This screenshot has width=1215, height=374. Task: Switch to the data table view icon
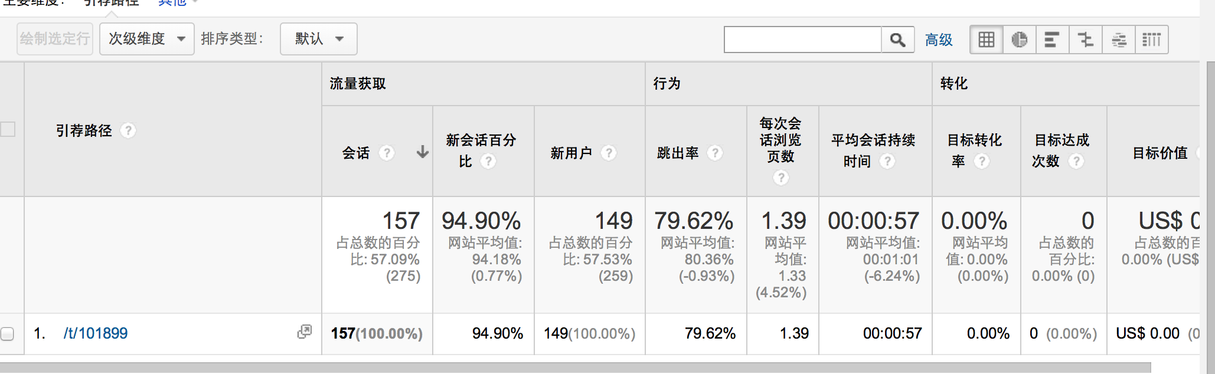987,40
